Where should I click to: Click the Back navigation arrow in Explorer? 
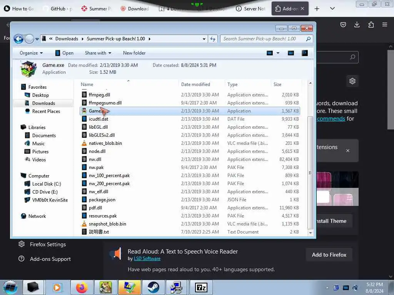pos(18,39)
